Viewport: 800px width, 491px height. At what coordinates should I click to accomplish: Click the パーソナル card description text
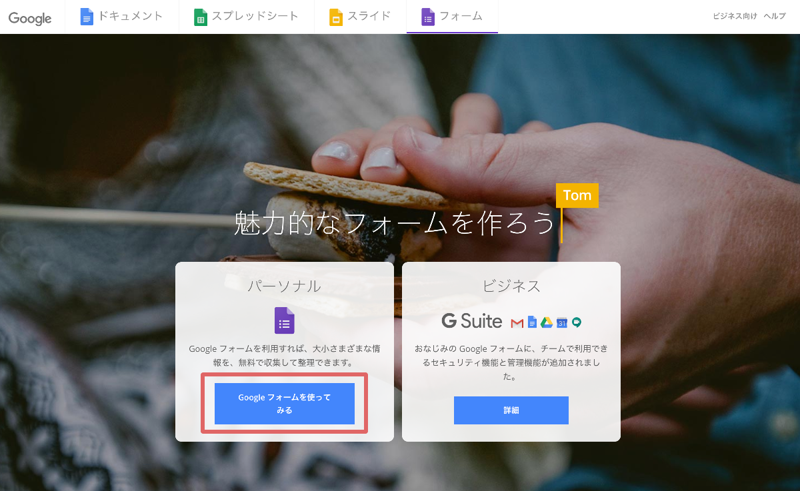[x=285, y=355]
